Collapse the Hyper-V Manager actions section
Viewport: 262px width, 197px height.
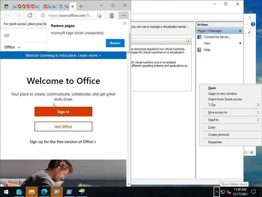point(240,31)
